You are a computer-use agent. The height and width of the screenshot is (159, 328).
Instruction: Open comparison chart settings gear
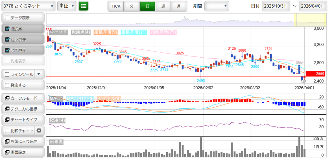pyautogui.click(x=39, y=130)
